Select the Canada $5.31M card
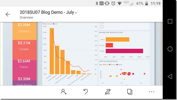Image resolution: width=177 pixels, height=100 pixels. coord(24,50)
